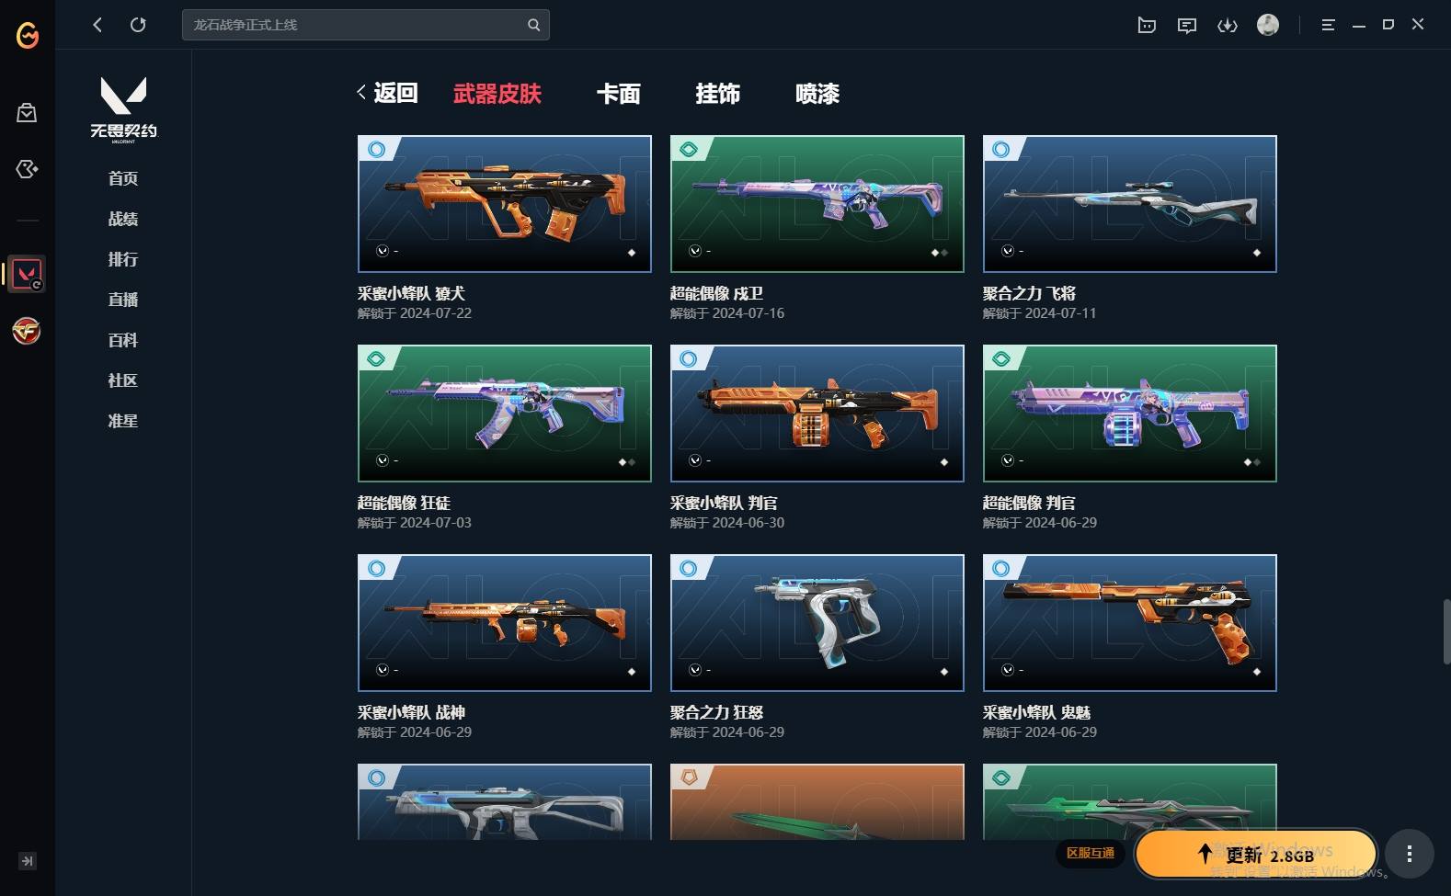Open the messages icon in top bar
Viewport: 1451px width, 896px height.
1187,25
